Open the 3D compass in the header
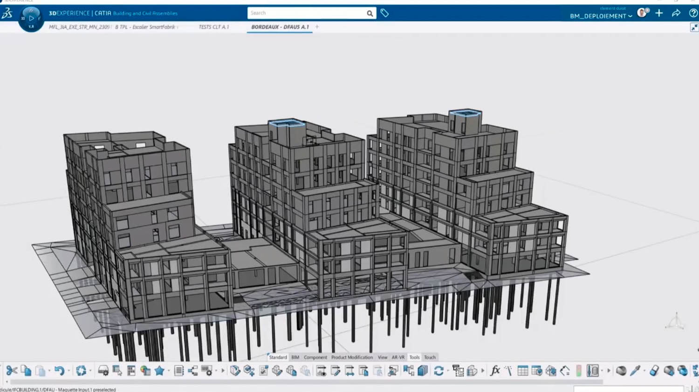This screenshot has width=699, height=392. (x=31, y=19)
